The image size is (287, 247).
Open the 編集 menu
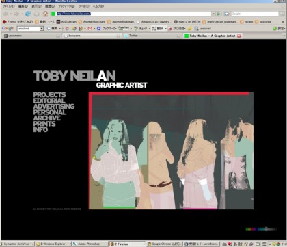click(23, 6)
